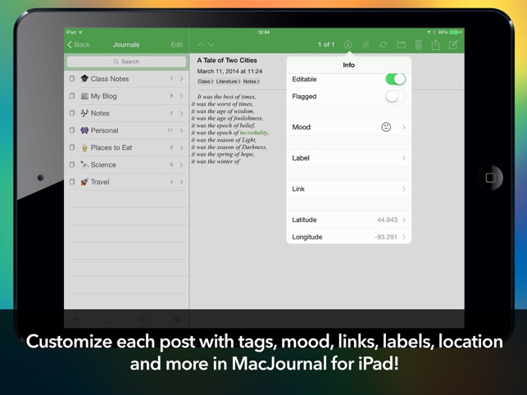
Task: Tap the date March 11, 2014 at 11:24
Action: click(229, 71)
